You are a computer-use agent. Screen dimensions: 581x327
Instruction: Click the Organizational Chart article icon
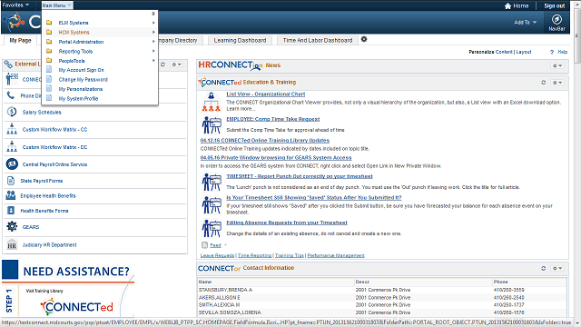[x=212, y=102]
